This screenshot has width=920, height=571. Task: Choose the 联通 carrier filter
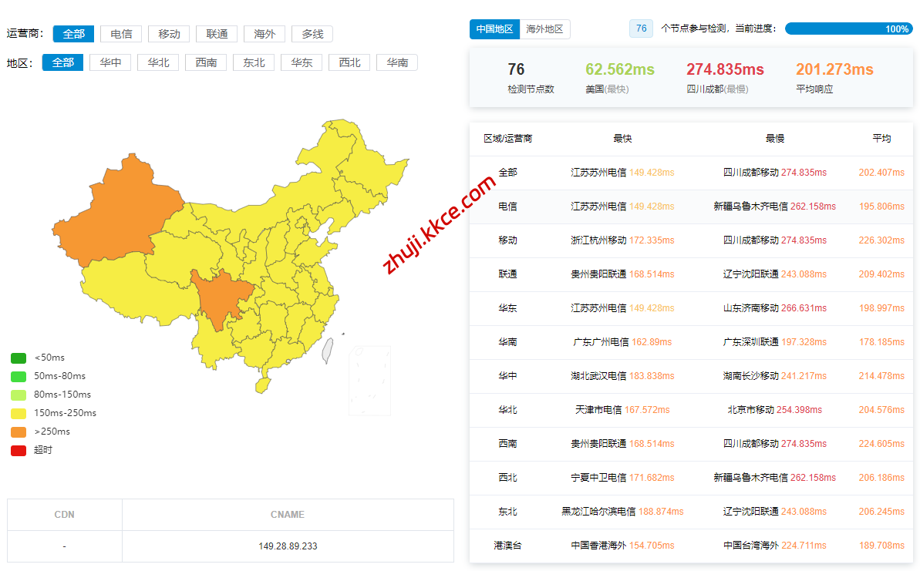217,34
